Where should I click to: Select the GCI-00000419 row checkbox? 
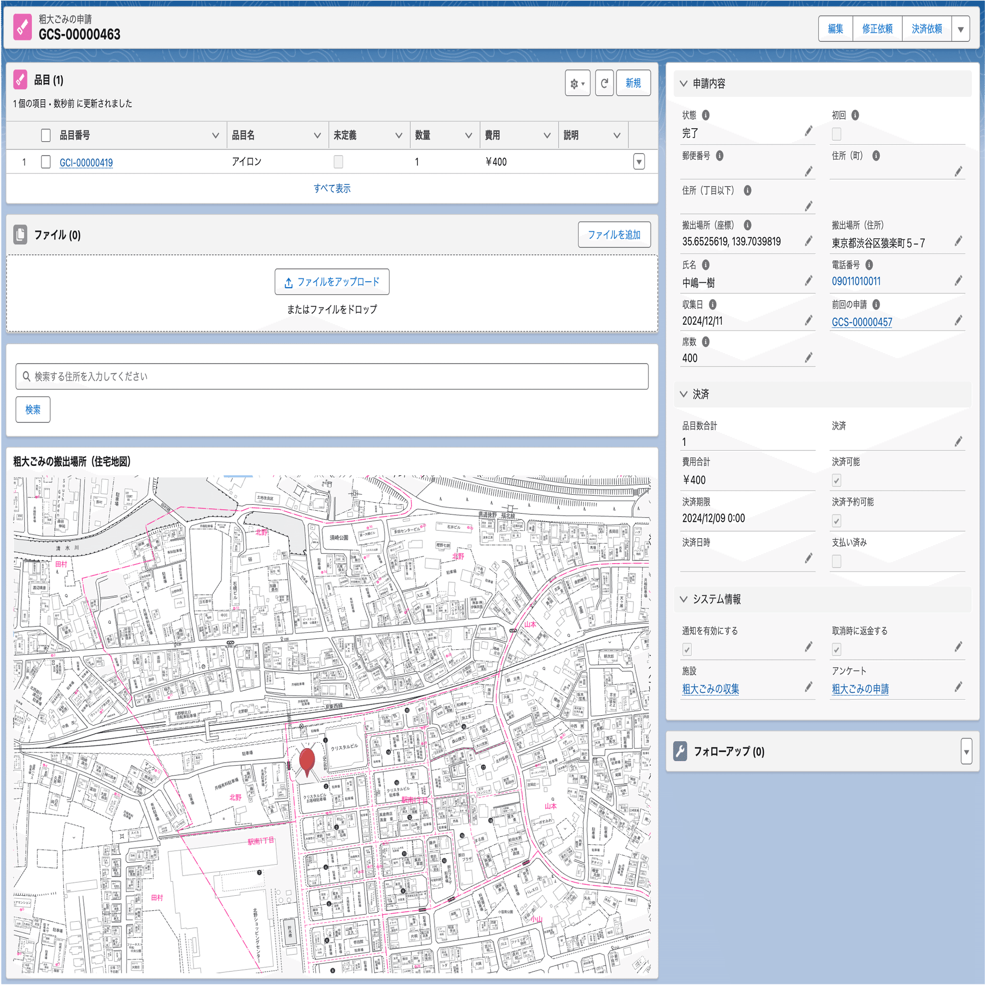[x=46, y=162]
